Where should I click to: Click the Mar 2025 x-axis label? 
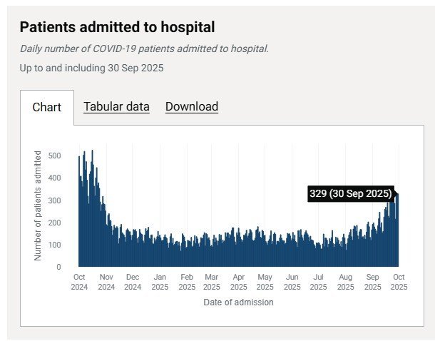pos(212,282)
